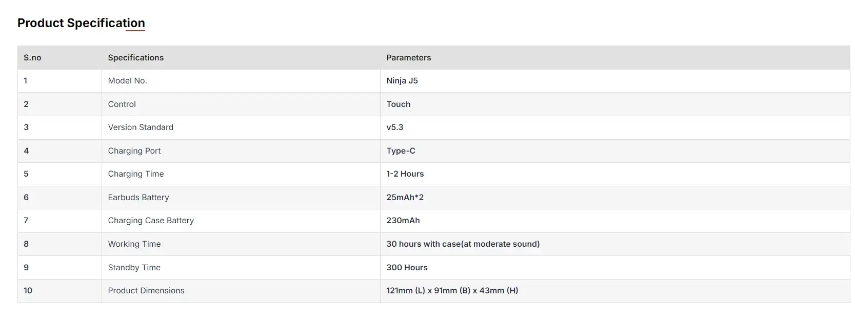855x322 pixels.
Task: Click the Parameters column header
Action: 409,58
